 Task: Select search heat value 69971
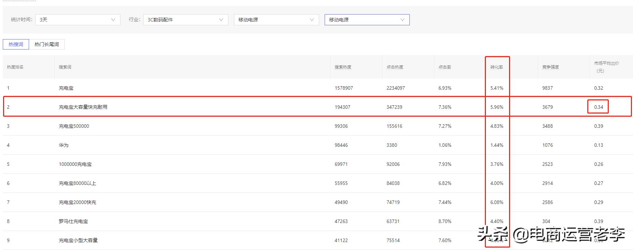pyautogui.click(x=341, y=164)
